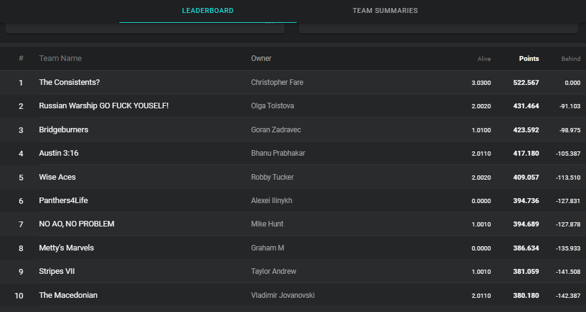Open team NO AO, NO PROBLEM

point(76,224)
